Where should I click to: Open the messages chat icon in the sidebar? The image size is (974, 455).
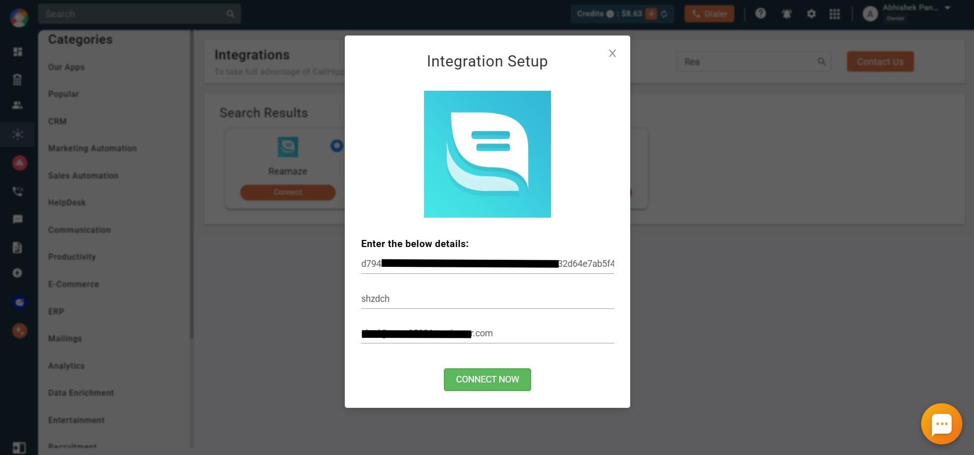tap(18, 219)
